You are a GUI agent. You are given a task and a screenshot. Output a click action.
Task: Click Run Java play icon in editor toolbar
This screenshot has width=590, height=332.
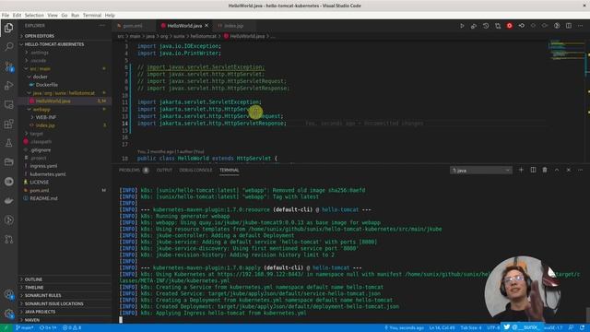tap(462, 26)
